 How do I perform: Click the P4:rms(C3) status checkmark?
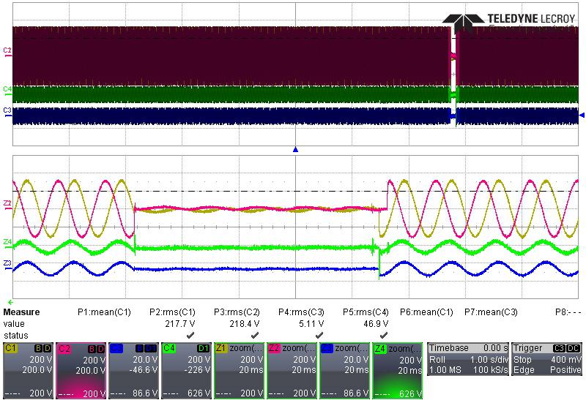(x=319, y=334)
